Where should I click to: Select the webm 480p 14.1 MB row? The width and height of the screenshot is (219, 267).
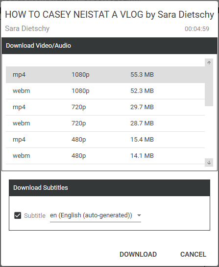click(105, 156)
